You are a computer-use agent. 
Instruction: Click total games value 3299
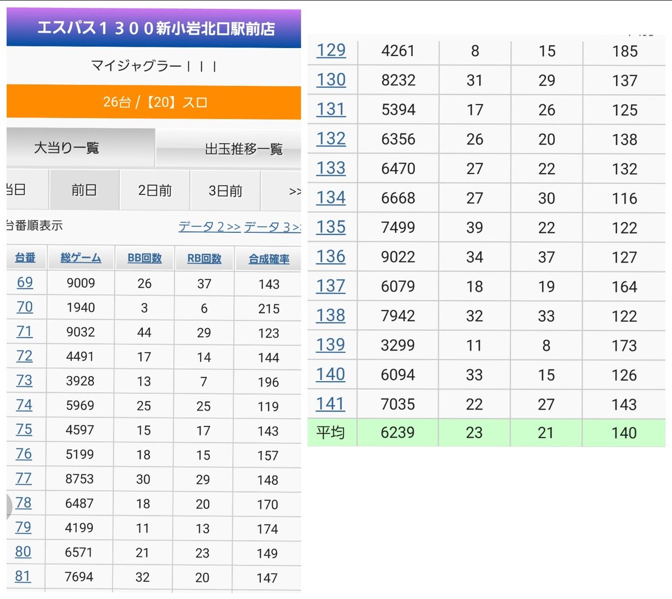pyautogui.click(x=398, y=345)
